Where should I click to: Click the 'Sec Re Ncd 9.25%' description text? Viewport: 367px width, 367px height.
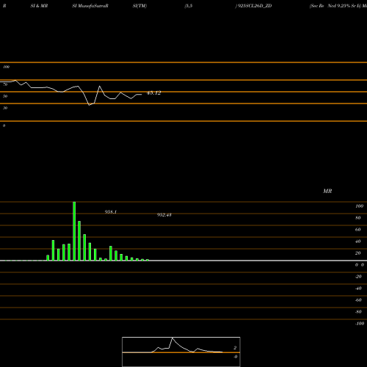[x=330, y=6]
